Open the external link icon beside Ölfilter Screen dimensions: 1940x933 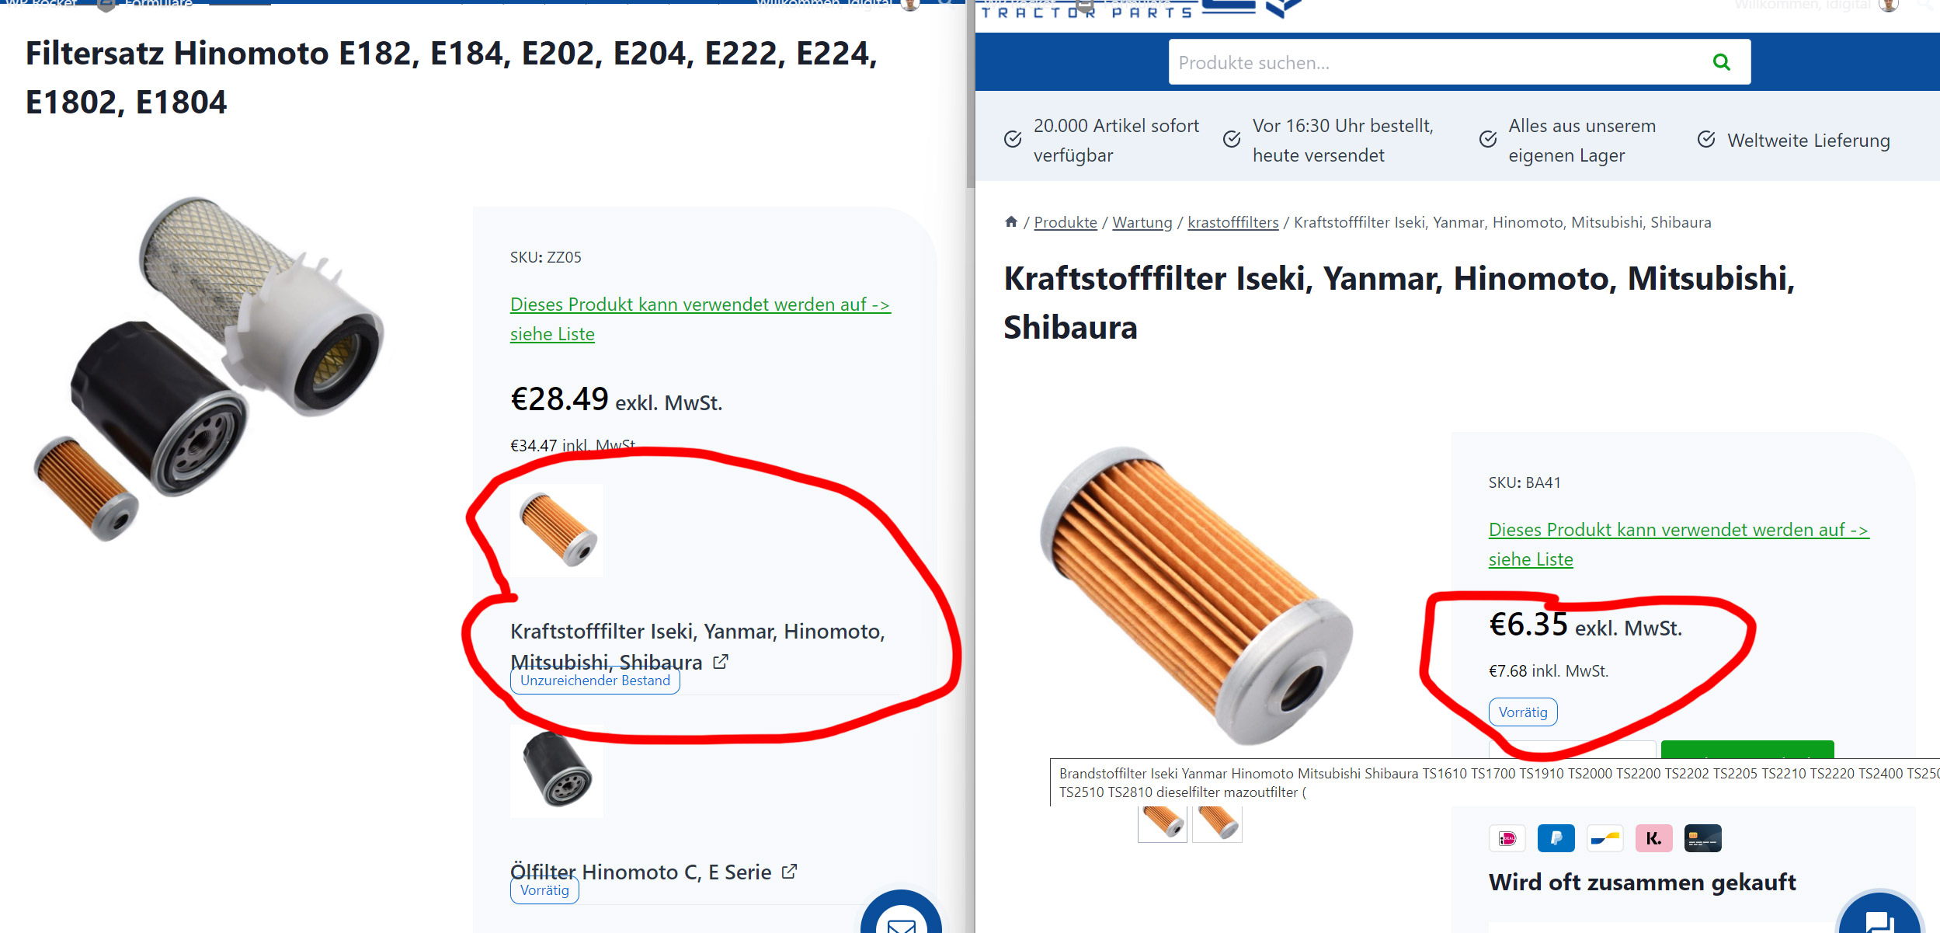click(789, 871)
